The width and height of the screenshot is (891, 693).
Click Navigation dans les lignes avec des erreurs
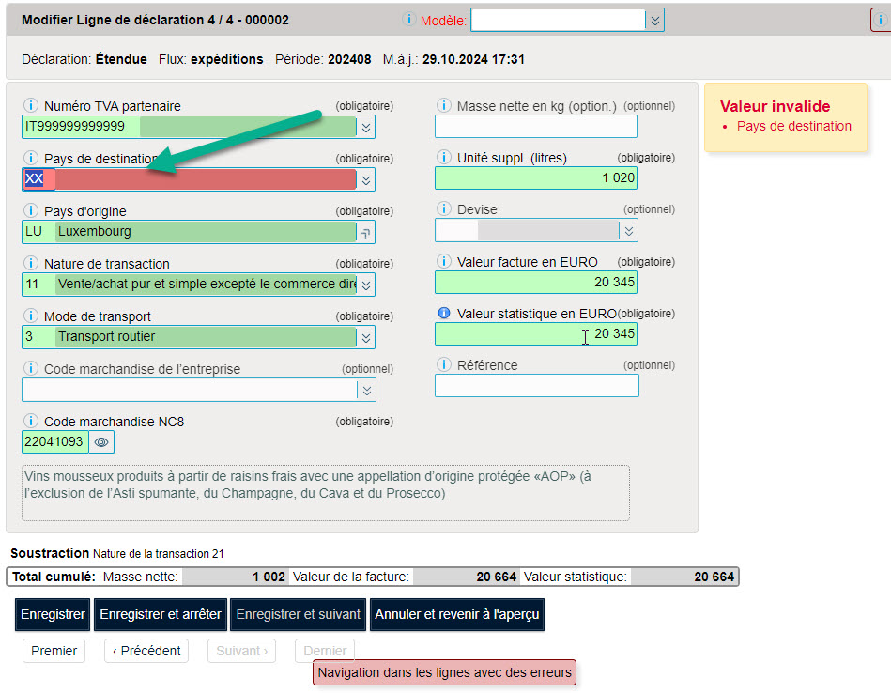[x=444, y=672]
